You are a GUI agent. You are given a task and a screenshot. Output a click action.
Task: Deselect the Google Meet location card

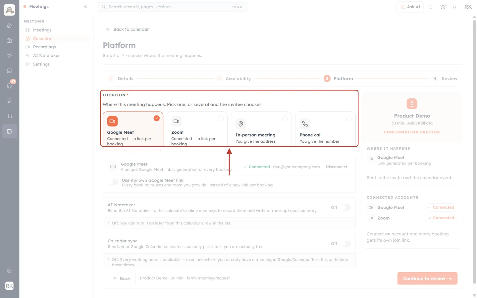pyautogui.click(x=133, y=131)
